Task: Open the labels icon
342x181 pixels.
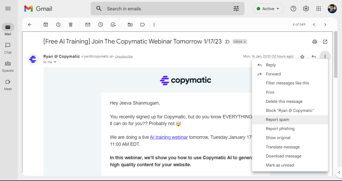Action: coord(142,25)
